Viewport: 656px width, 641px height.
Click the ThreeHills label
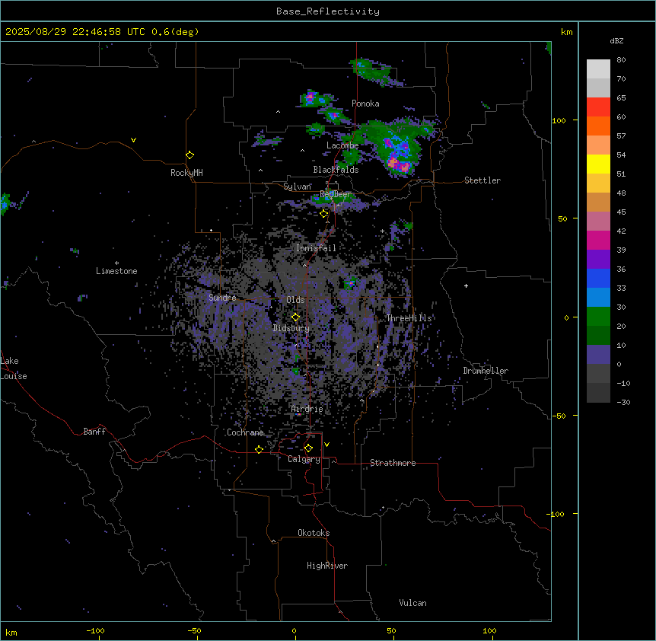tap(409, 318)
